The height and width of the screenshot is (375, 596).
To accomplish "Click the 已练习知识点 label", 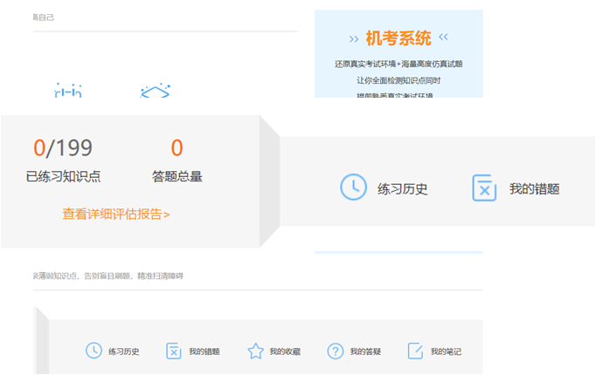I will coord(63,176).
